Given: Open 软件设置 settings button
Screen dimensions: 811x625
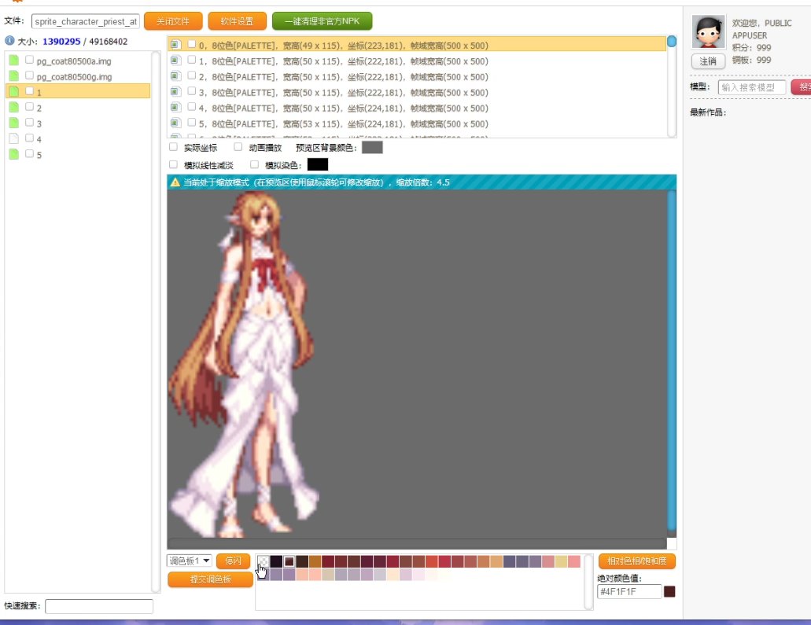Looking at the screenshot, I should 237,21.
